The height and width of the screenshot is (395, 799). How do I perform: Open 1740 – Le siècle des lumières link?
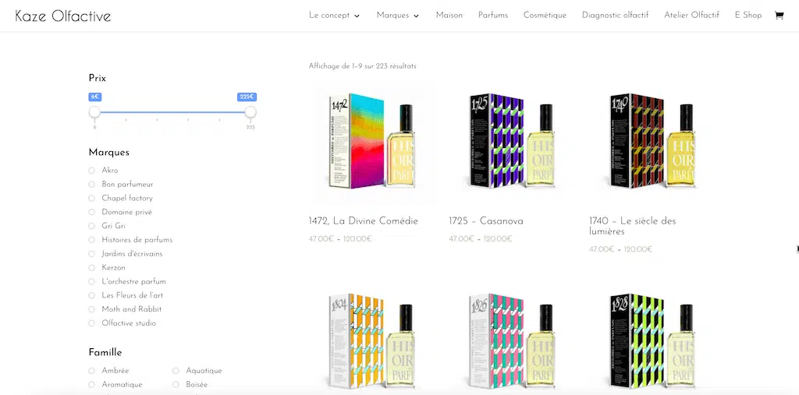632,226
